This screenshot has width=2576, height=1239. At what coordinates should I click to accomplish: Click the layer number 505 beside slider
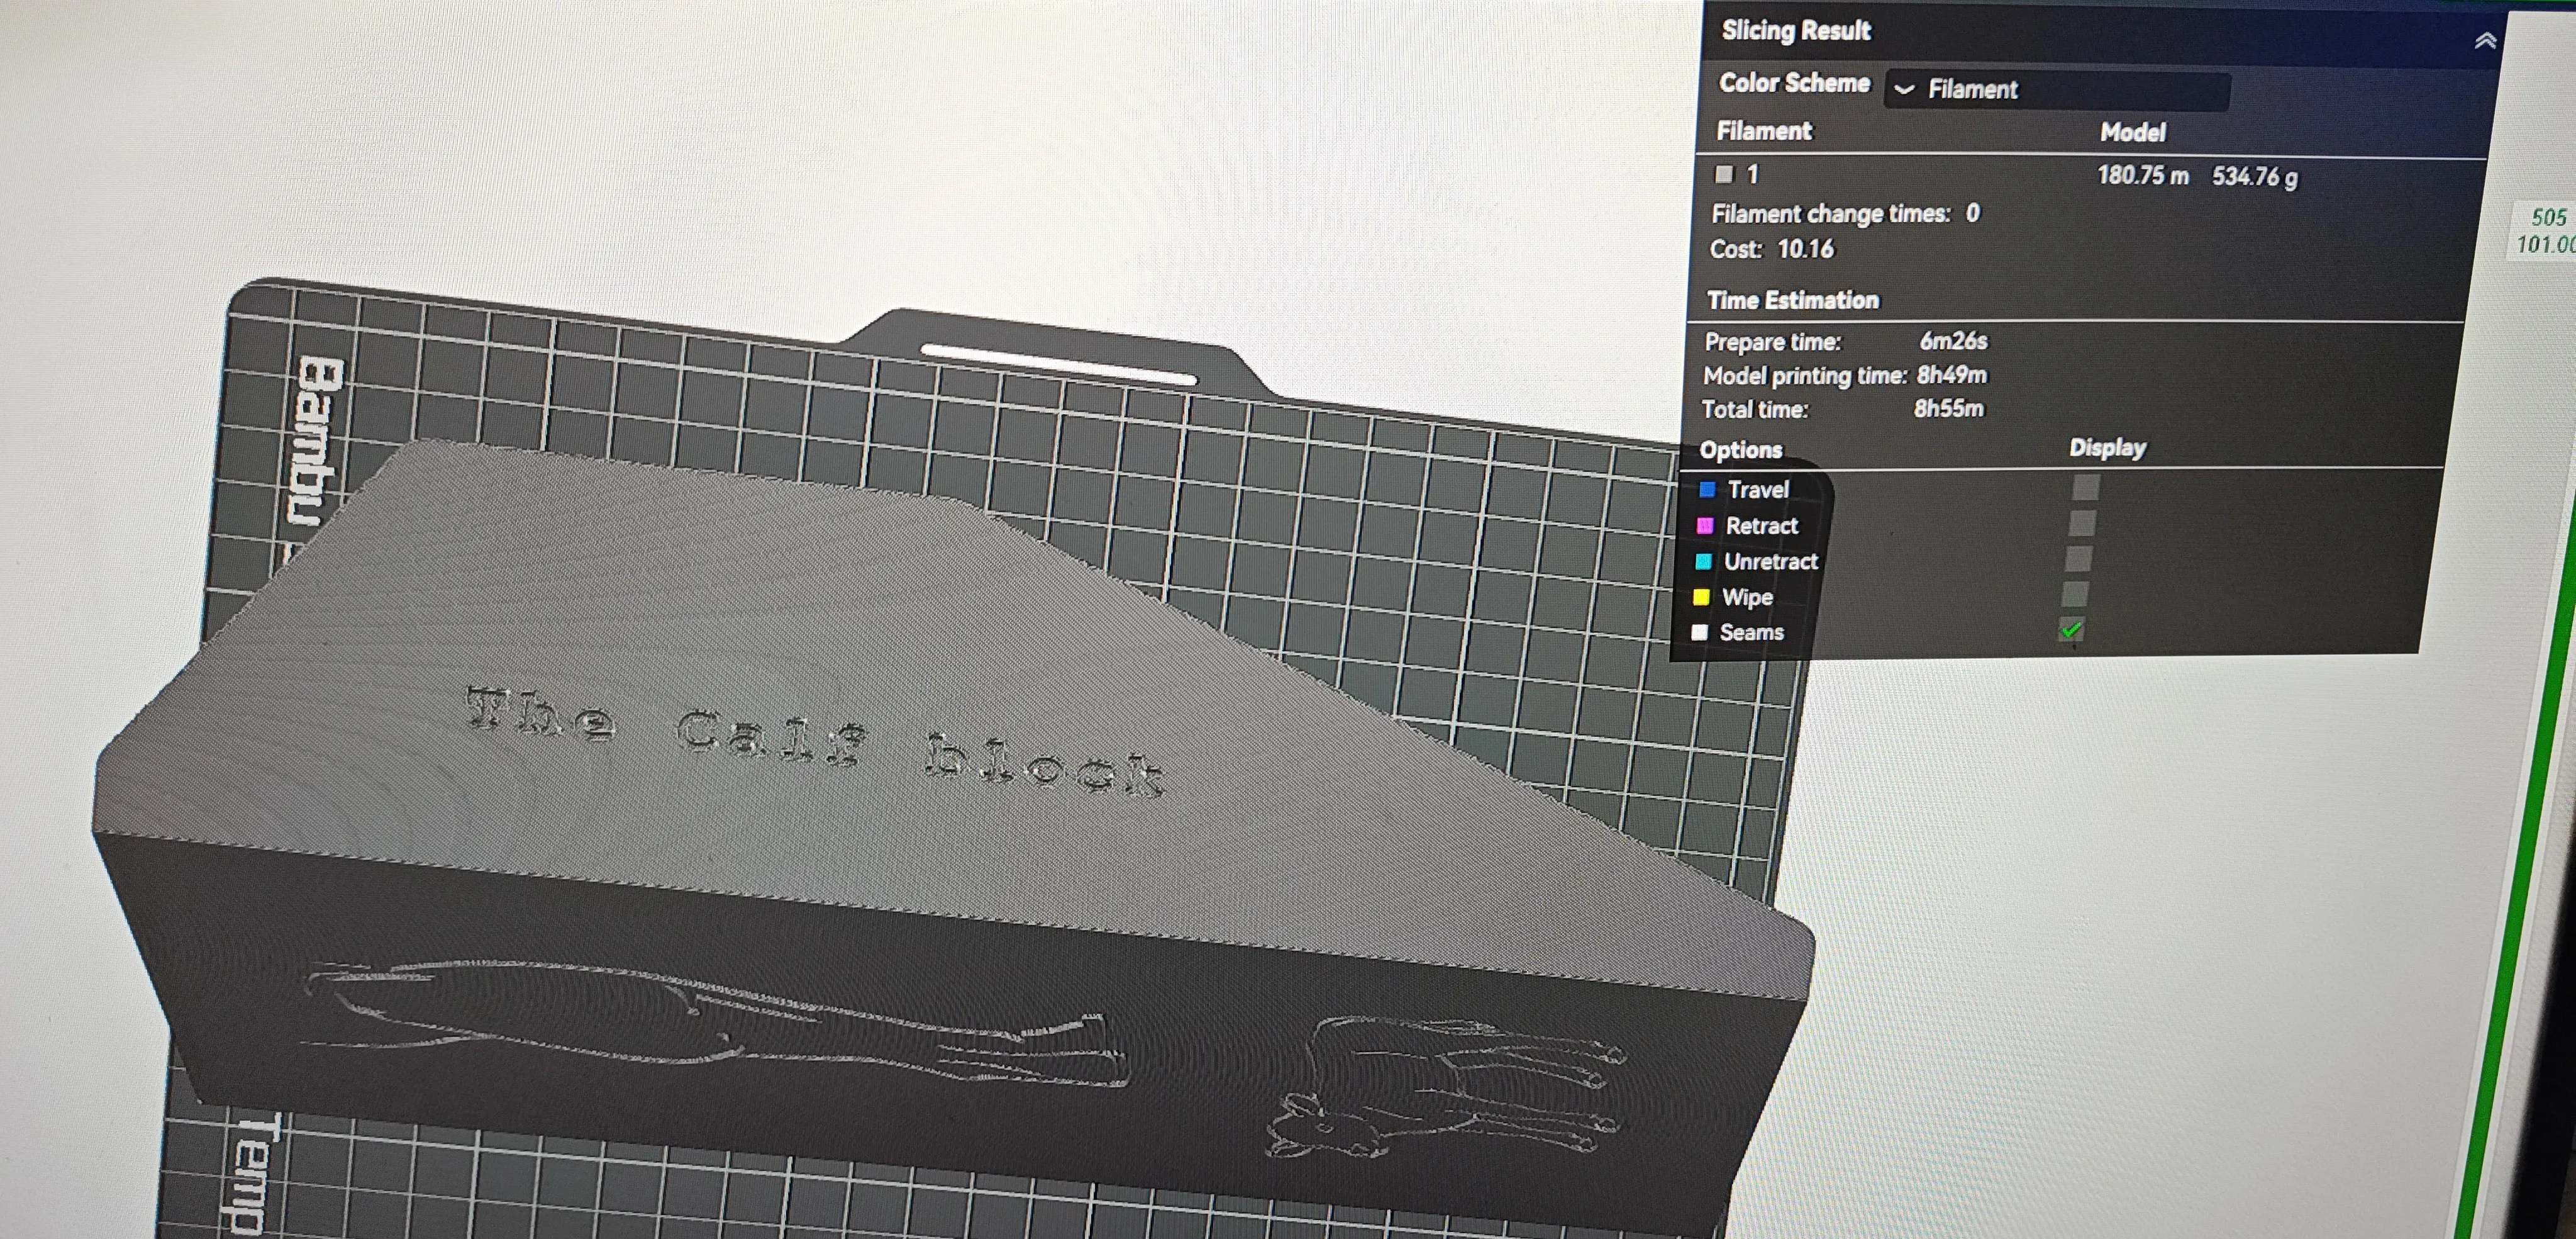click(2548, 217)
